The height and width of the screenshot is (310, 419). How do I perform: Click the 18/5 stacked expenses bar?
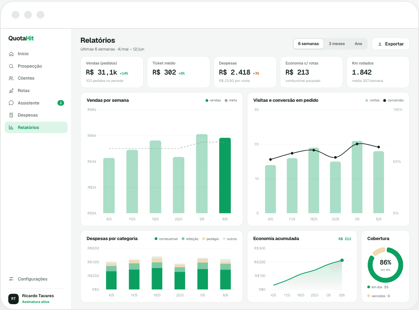pyautogui.click(x=157, y=273)
